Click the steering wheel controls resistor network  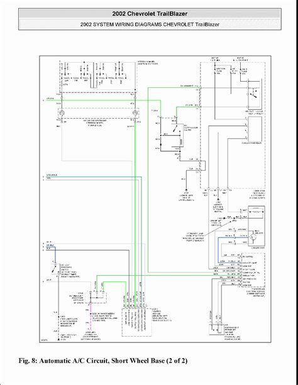coord(97,76)
